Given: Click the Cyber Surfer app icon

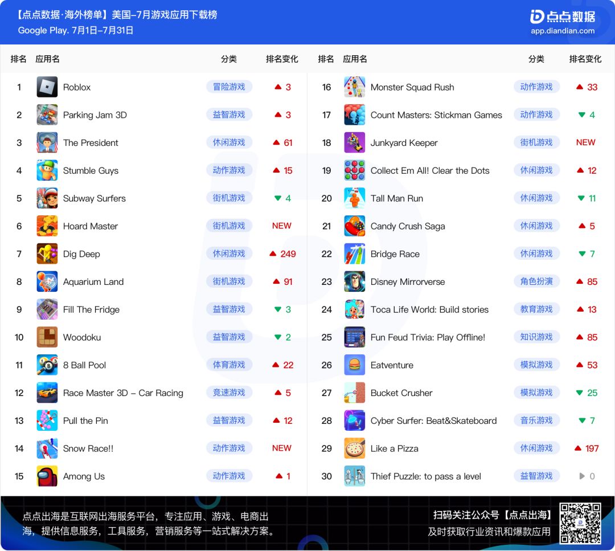Looking at the screenshot, I should tap(355, 421).
